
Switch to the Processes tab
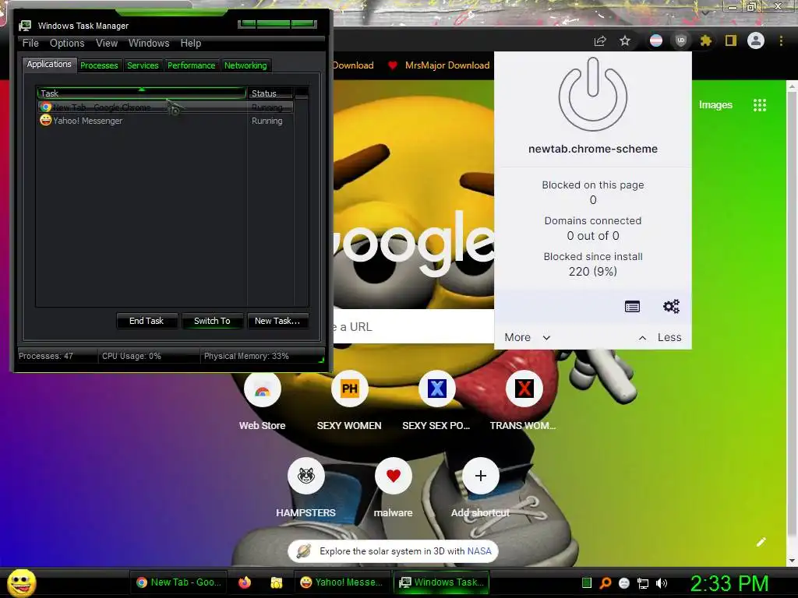(99, 65)
